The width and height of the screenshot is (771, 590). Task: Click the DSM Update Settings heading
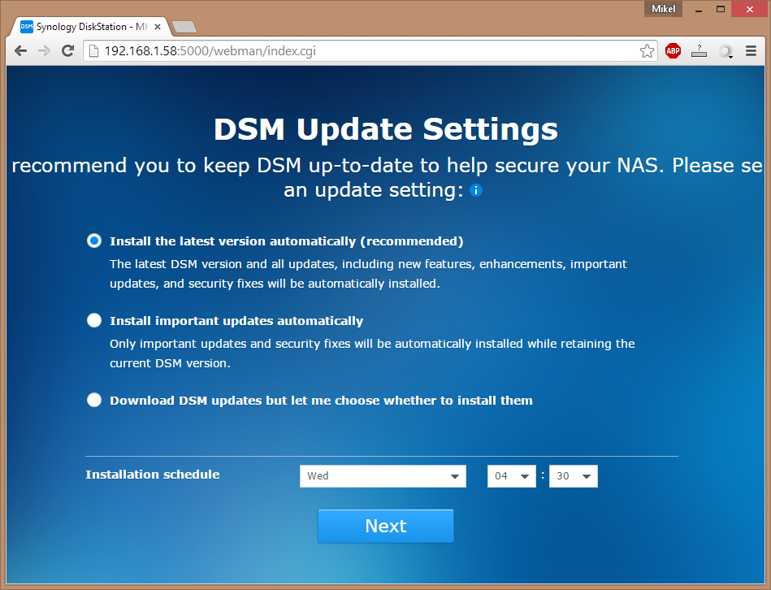[x=386, y=129]
